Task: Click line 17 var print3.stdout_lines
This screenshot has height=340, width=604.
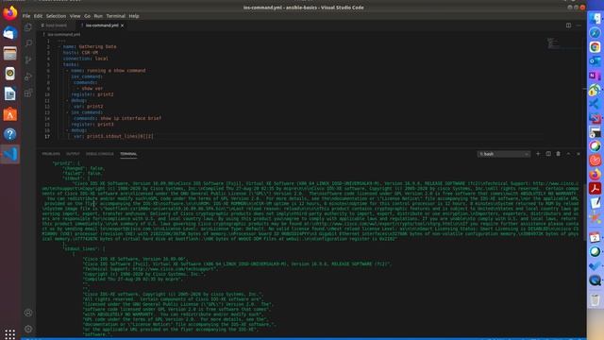Action: [x=113, y=136]
